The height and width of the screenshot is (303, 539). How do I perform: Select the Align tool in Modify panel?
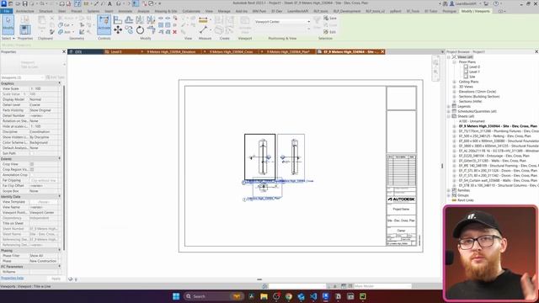[x=118, y=20]
